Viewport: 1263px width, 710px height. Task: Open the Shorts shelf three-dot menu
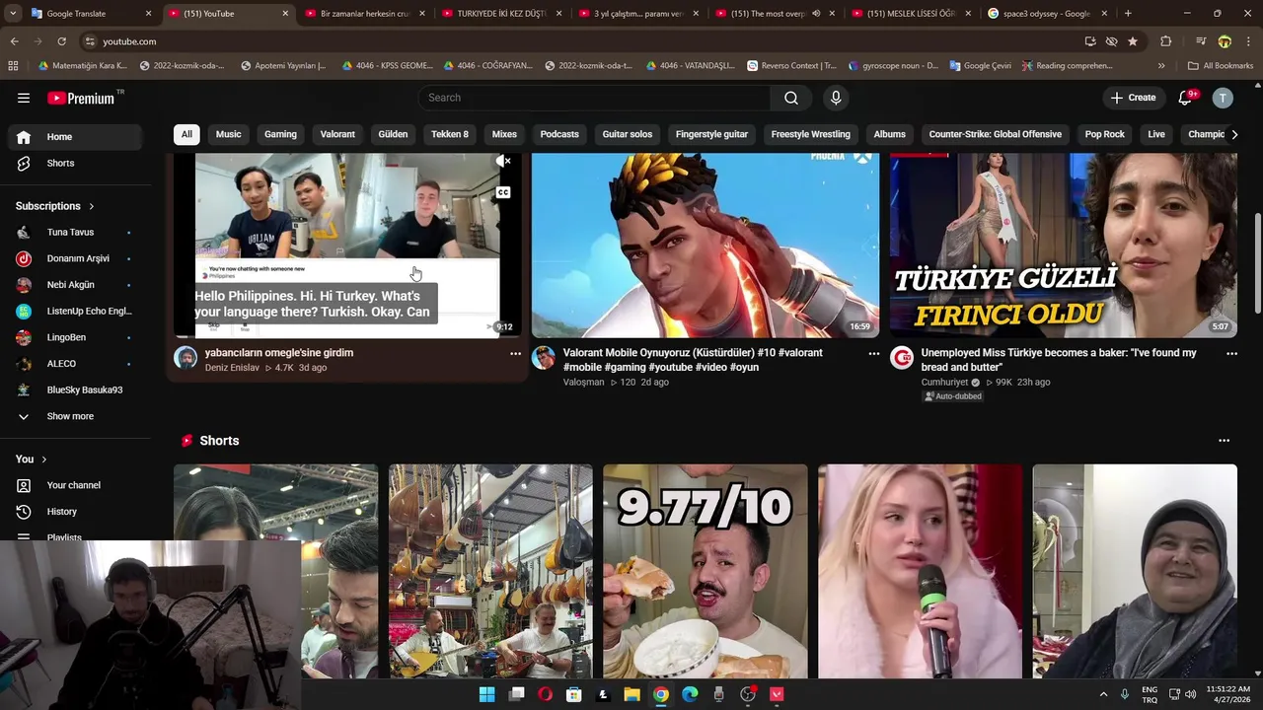1224,441
